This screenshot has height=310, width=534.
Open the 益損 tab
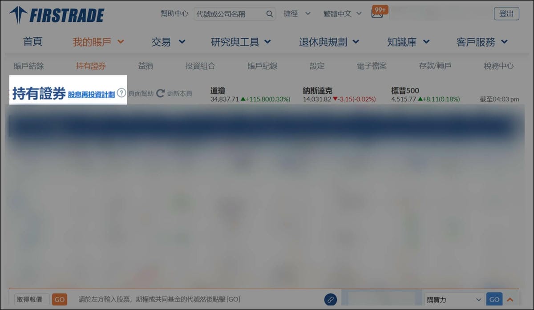146,66
